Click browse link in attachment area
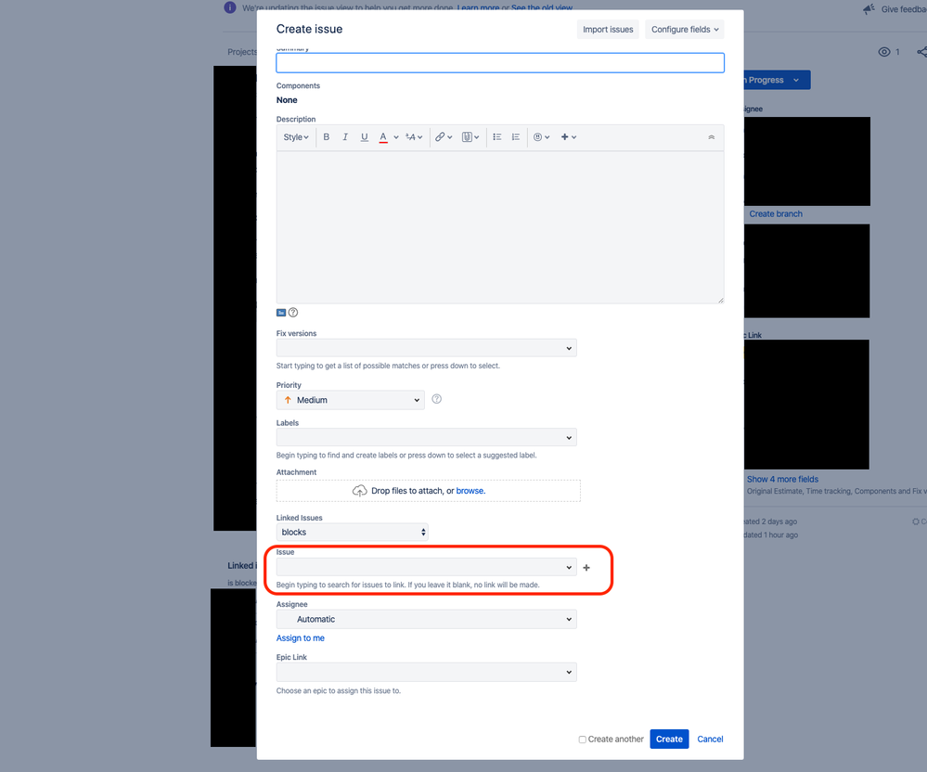The image size is (927, 772). [x=470, y=491]
